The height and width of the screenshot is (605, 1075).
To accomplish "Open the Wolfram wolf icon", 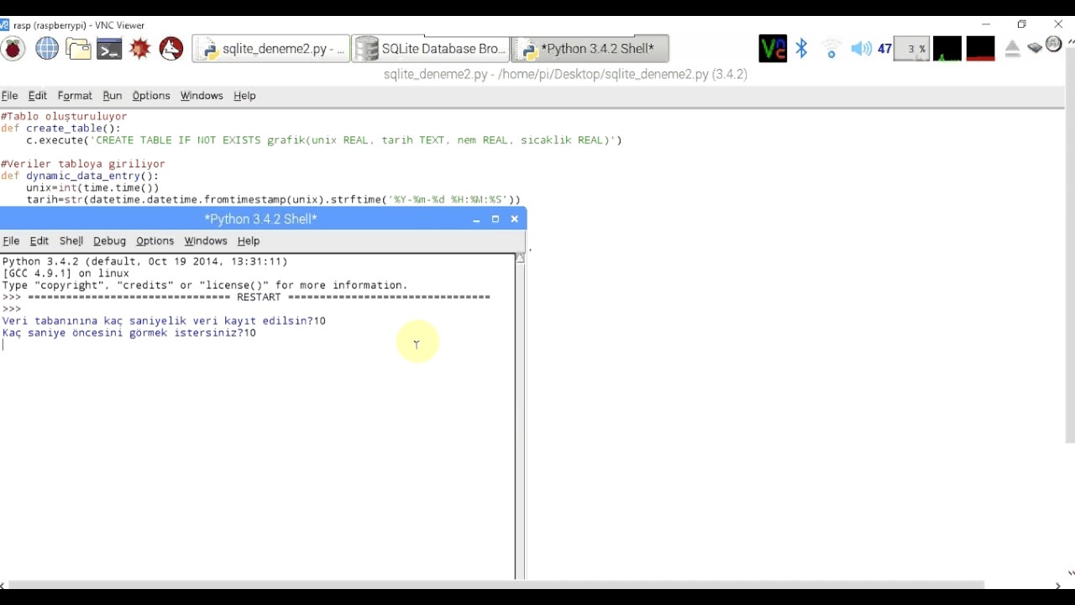I will (171, 49).
